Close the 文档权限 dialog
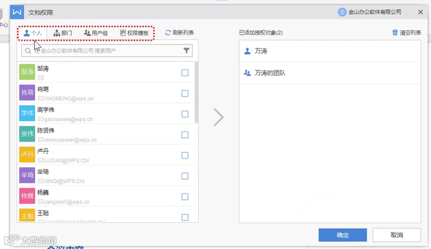The width and height of the screenshot is (431, 249). point(421,12)
